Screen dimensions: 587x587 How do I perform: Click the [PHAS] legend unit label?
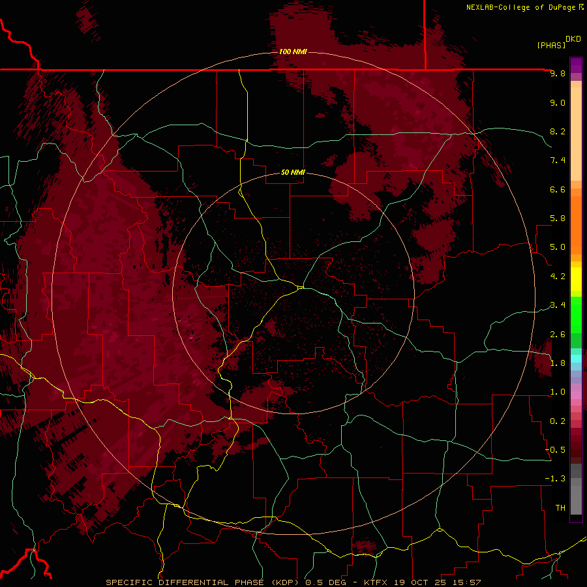click(551, 45)
